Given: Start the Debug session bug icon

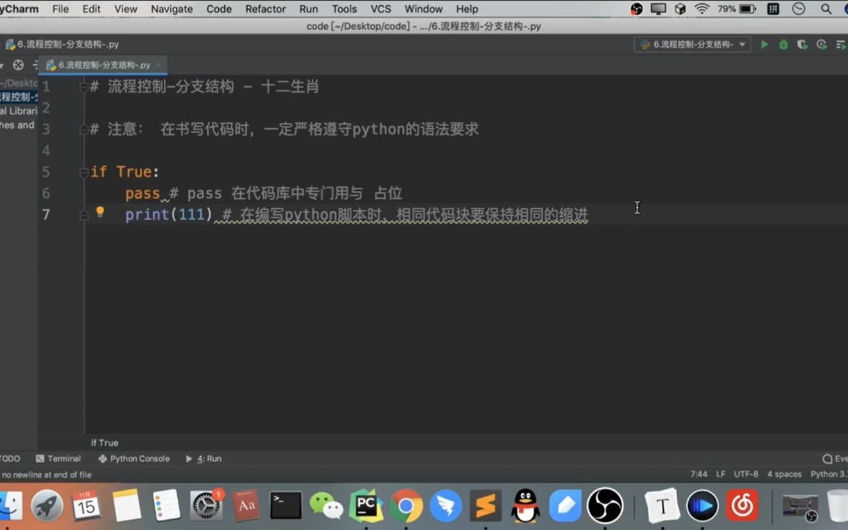Looking at the screenshot, I should (783, 45).
